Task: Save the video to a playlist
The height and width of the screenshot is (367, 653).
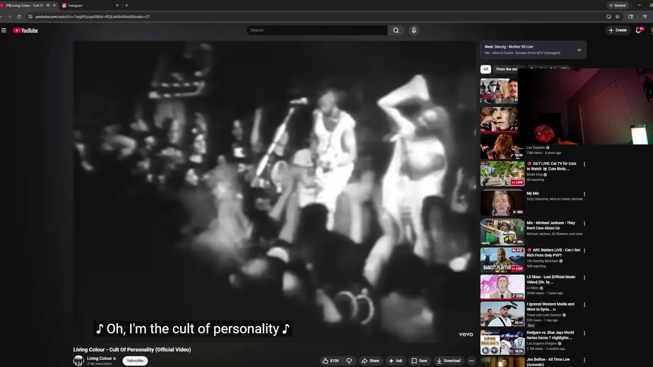Action: click(x=419, y=361)
